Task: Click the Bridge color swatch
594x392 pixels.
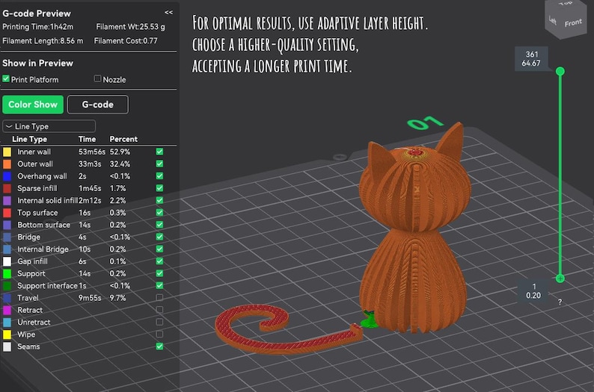Action: tap(7, 237)
